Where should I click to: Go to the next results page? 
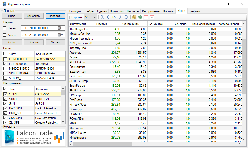tap(120, 17)
